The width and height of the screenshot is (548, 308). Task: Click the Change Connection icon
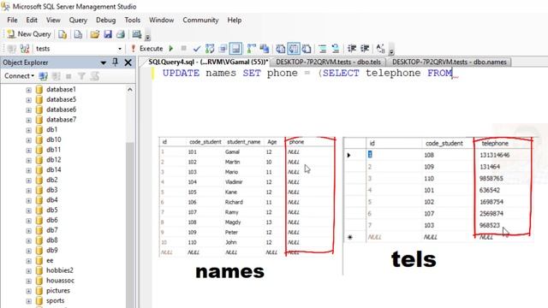(25, 49)
